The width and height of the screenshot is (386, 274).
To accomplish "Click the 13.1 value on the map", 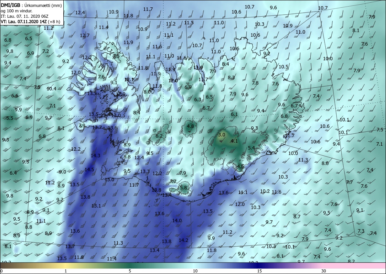I will (96, 206).
